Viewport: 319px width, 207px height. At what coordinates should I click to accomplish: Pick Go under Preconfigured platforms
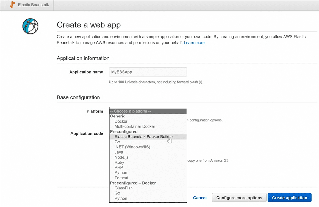tap(117, 142)
